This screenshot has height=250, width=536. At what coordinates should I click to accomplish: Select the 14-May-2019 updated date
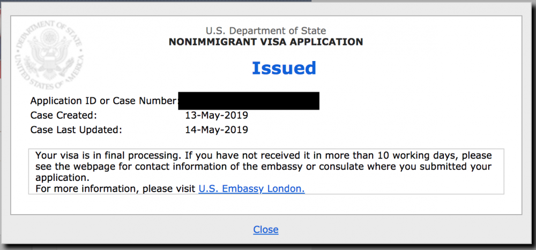point(217,130)
